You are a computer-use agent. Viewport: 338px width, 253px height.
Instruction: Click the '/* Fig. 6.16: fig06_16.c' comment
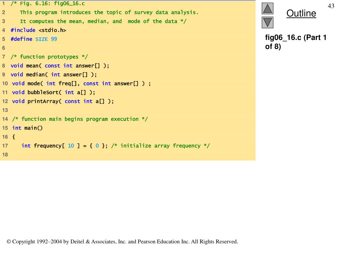tap(48, 3)
